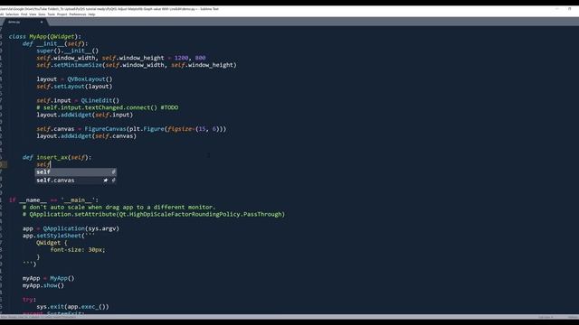Click 'layout.addWidget(self.canvas)' line

click(87, 136)
